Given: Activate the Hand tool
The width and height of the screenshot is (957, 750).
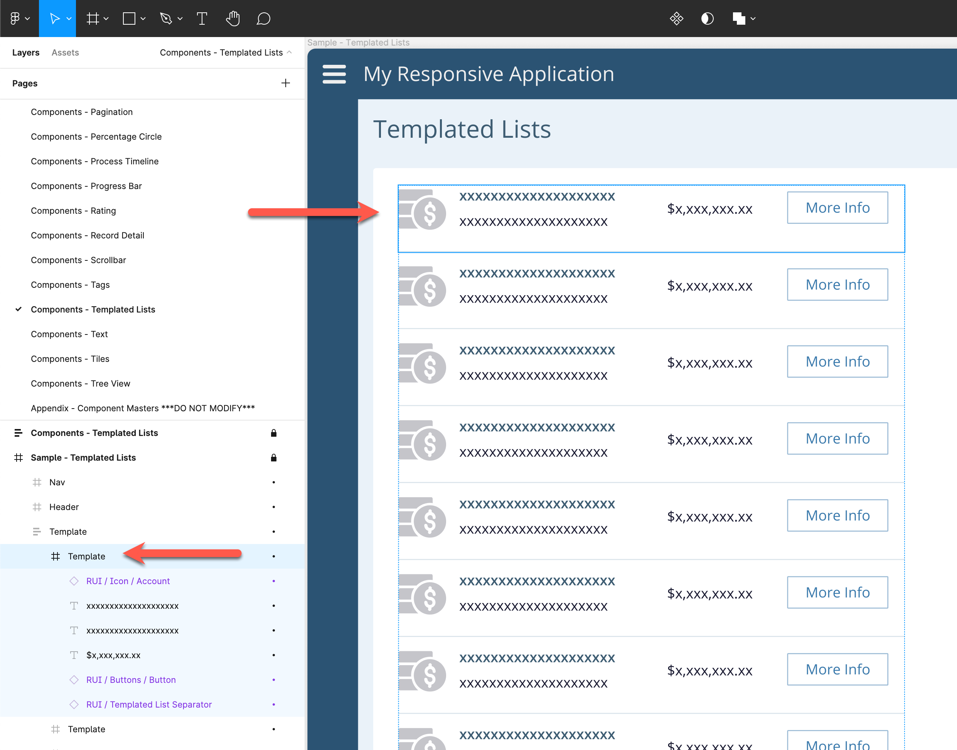Looking at the screenshot, I should click(233, 19).
